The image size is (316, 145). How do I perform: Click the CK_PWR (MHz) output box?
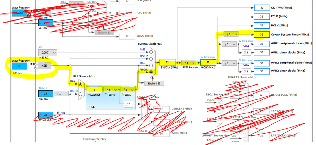tap(262, 8)
